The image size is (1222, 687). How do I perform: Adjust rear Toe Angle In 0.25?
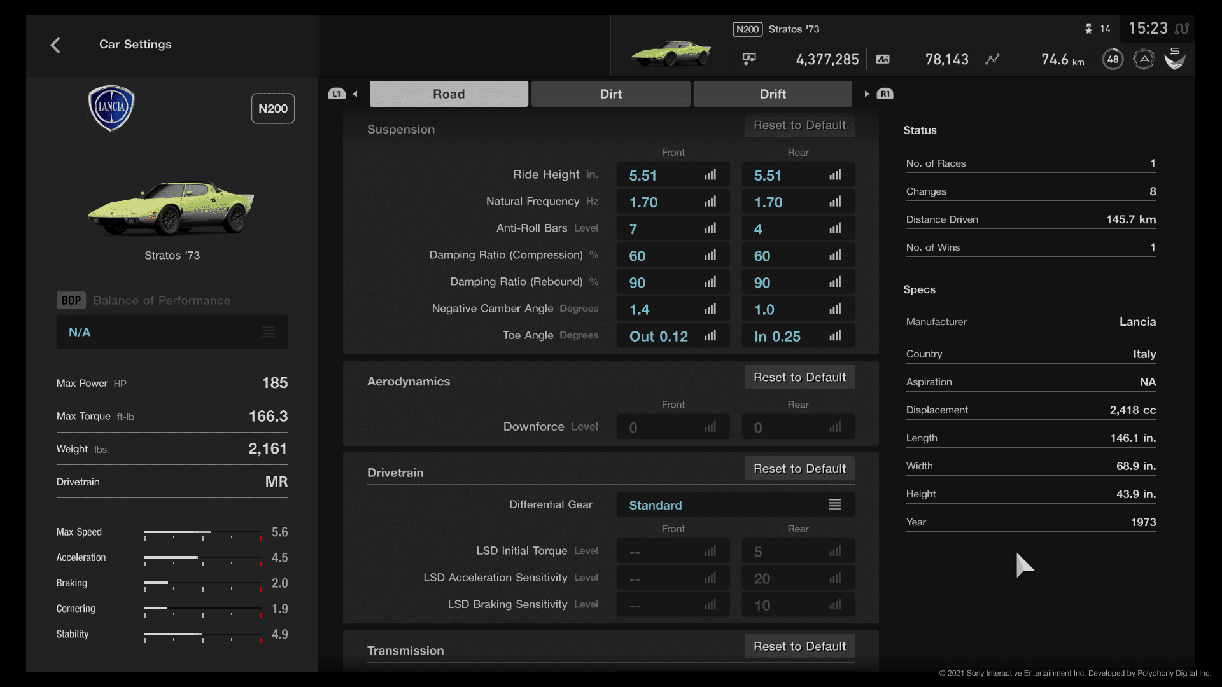coord(798,335)
